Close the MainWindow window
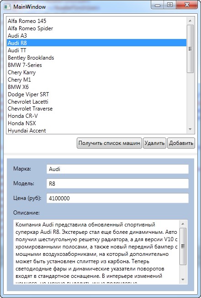The height and width of the screenshot is (298, 201). click(x=187, y=5)
